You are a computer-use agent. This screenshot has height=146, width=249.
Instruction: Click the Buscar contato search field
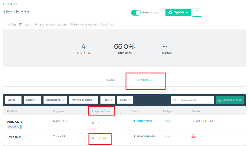coord(195,100)
